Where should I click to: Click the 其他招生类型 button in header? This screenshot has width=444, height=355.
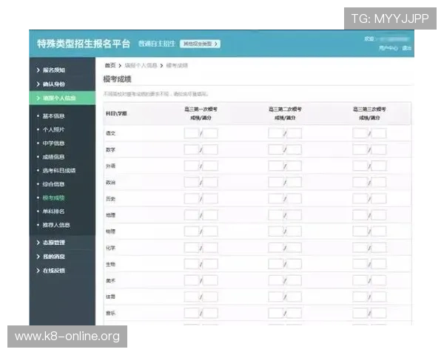pos(201,44)
